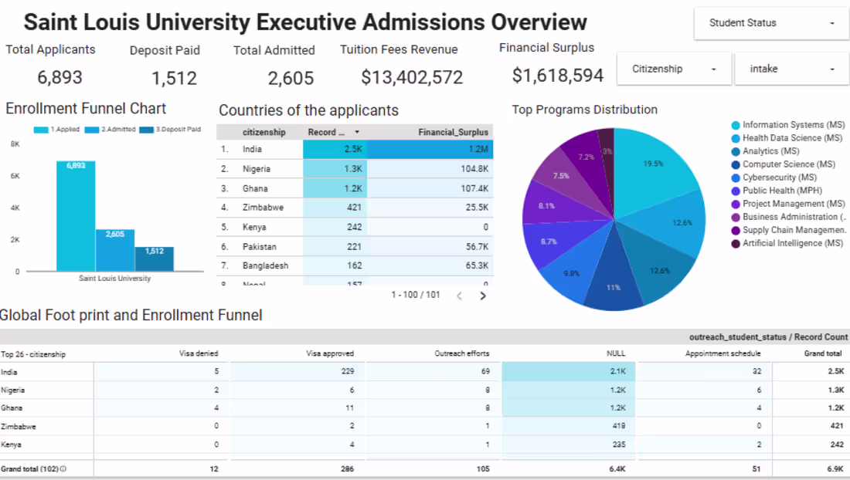Select Zimbabwe row in countries table
Image resolution: width=850 pixels, height=480 pixels.
pyautogui.click(x=355, y=208)
